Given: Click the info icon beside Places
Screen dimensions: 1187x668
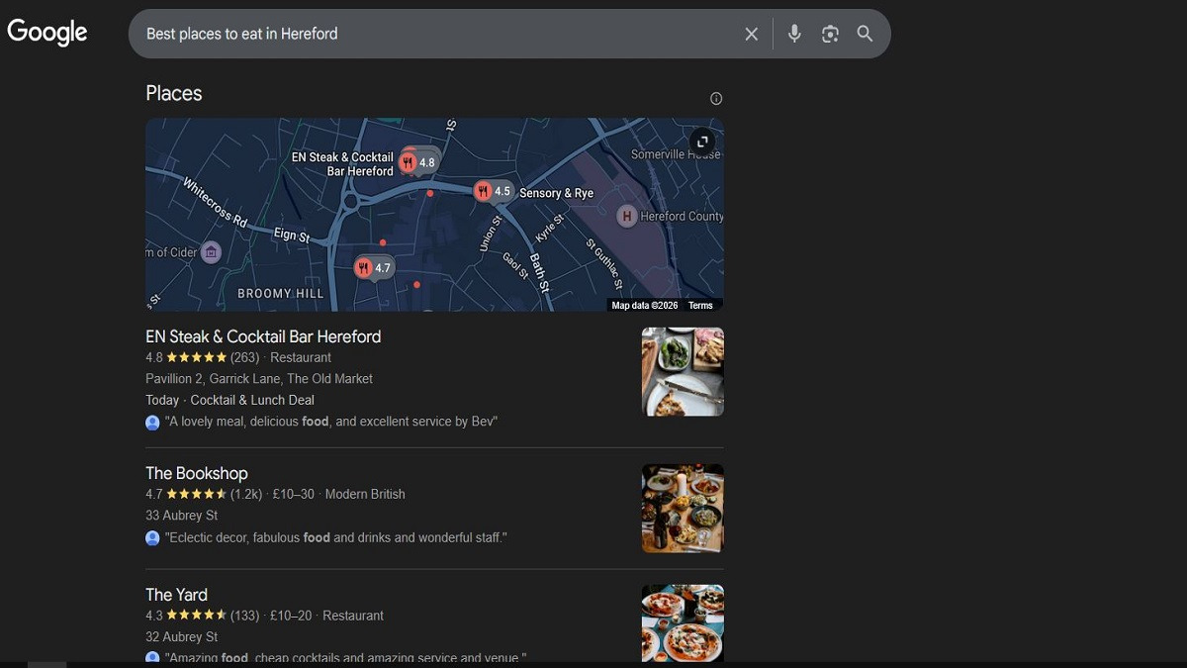Looking at the screenshot, I should coord(715,98).
